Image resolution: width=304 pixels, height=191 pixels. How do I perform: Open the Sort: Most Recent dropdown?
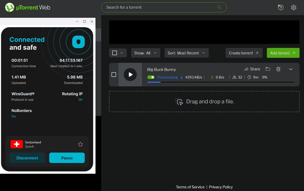pyautogui.click(x=187, y=53)
